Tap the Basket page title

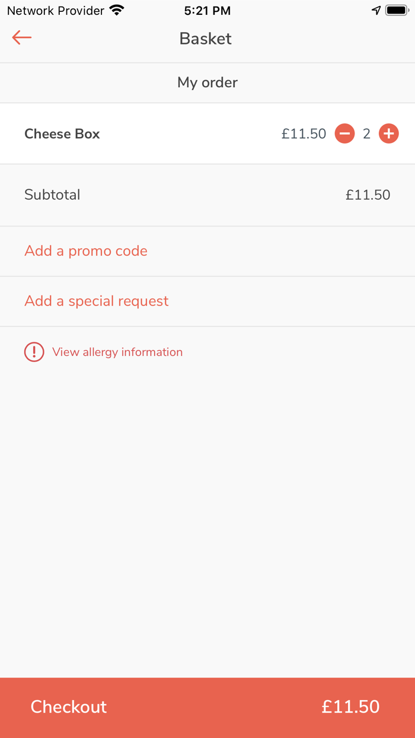pos(206,39)
